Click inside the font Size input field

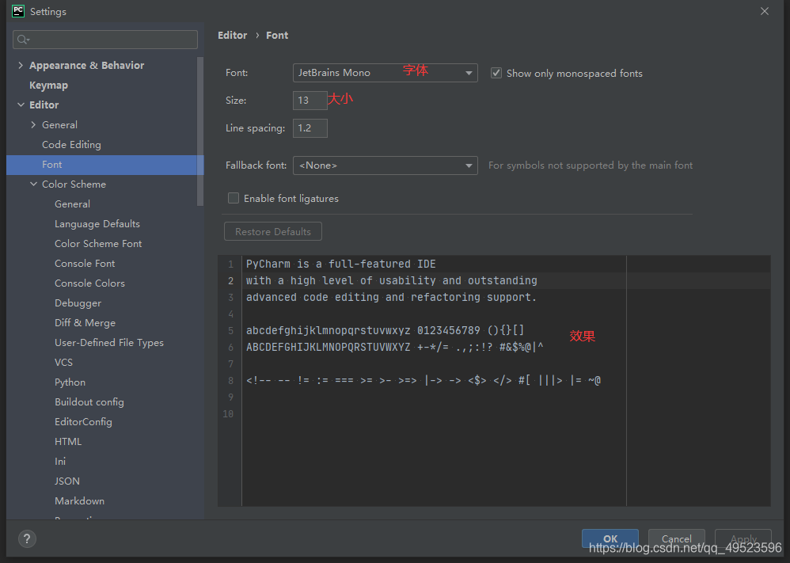(x=310, y=101)
